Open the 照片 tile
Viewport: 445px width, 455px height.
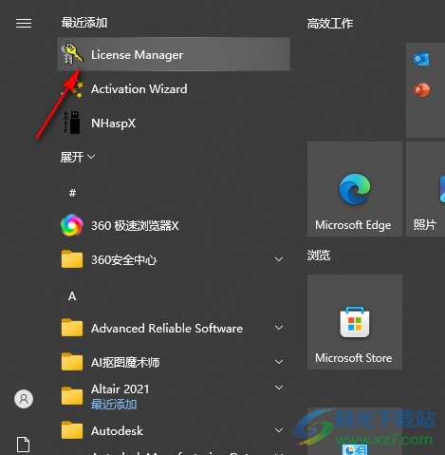425,189
